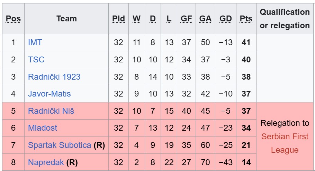
Task: Click the Team column header
Action: pyautogui.click(x=66, y=19)
